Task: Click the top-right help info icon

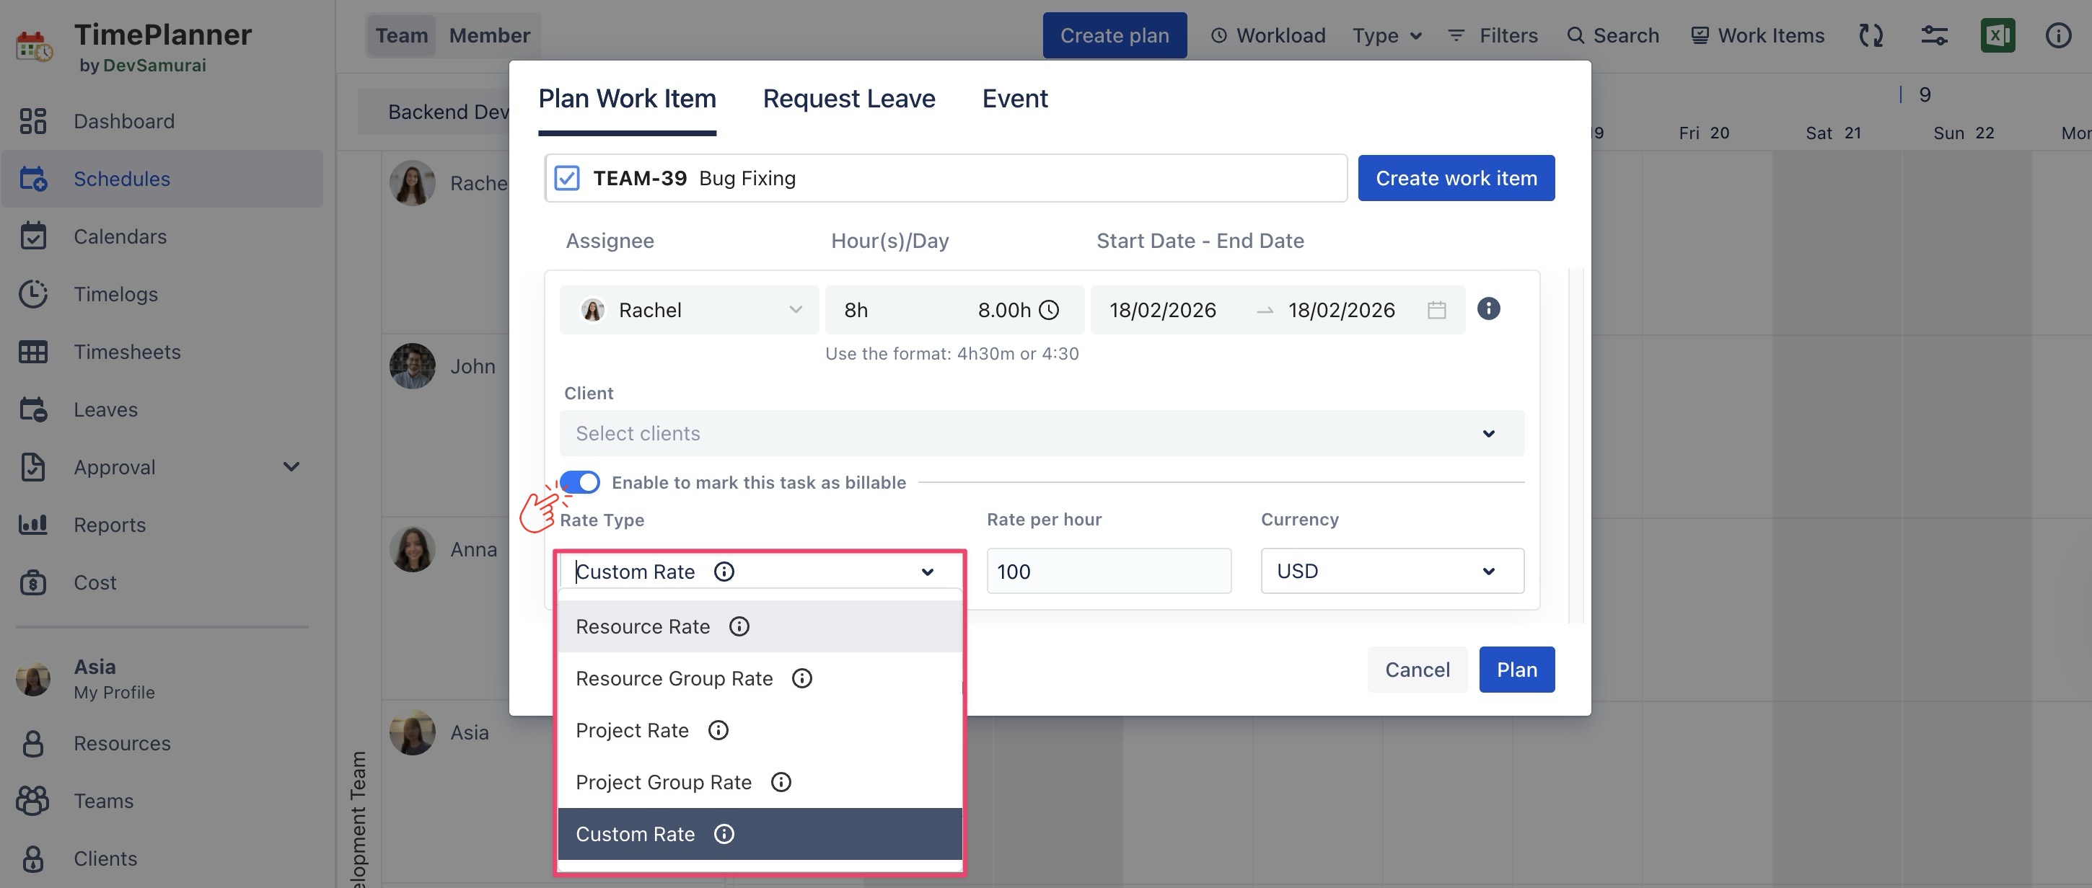Action: tap(2058, 35)
